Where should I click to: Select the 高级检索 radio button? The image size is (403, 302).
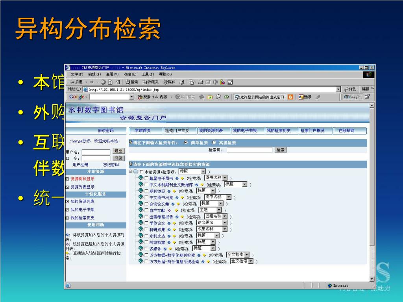[x=214, y=142]
